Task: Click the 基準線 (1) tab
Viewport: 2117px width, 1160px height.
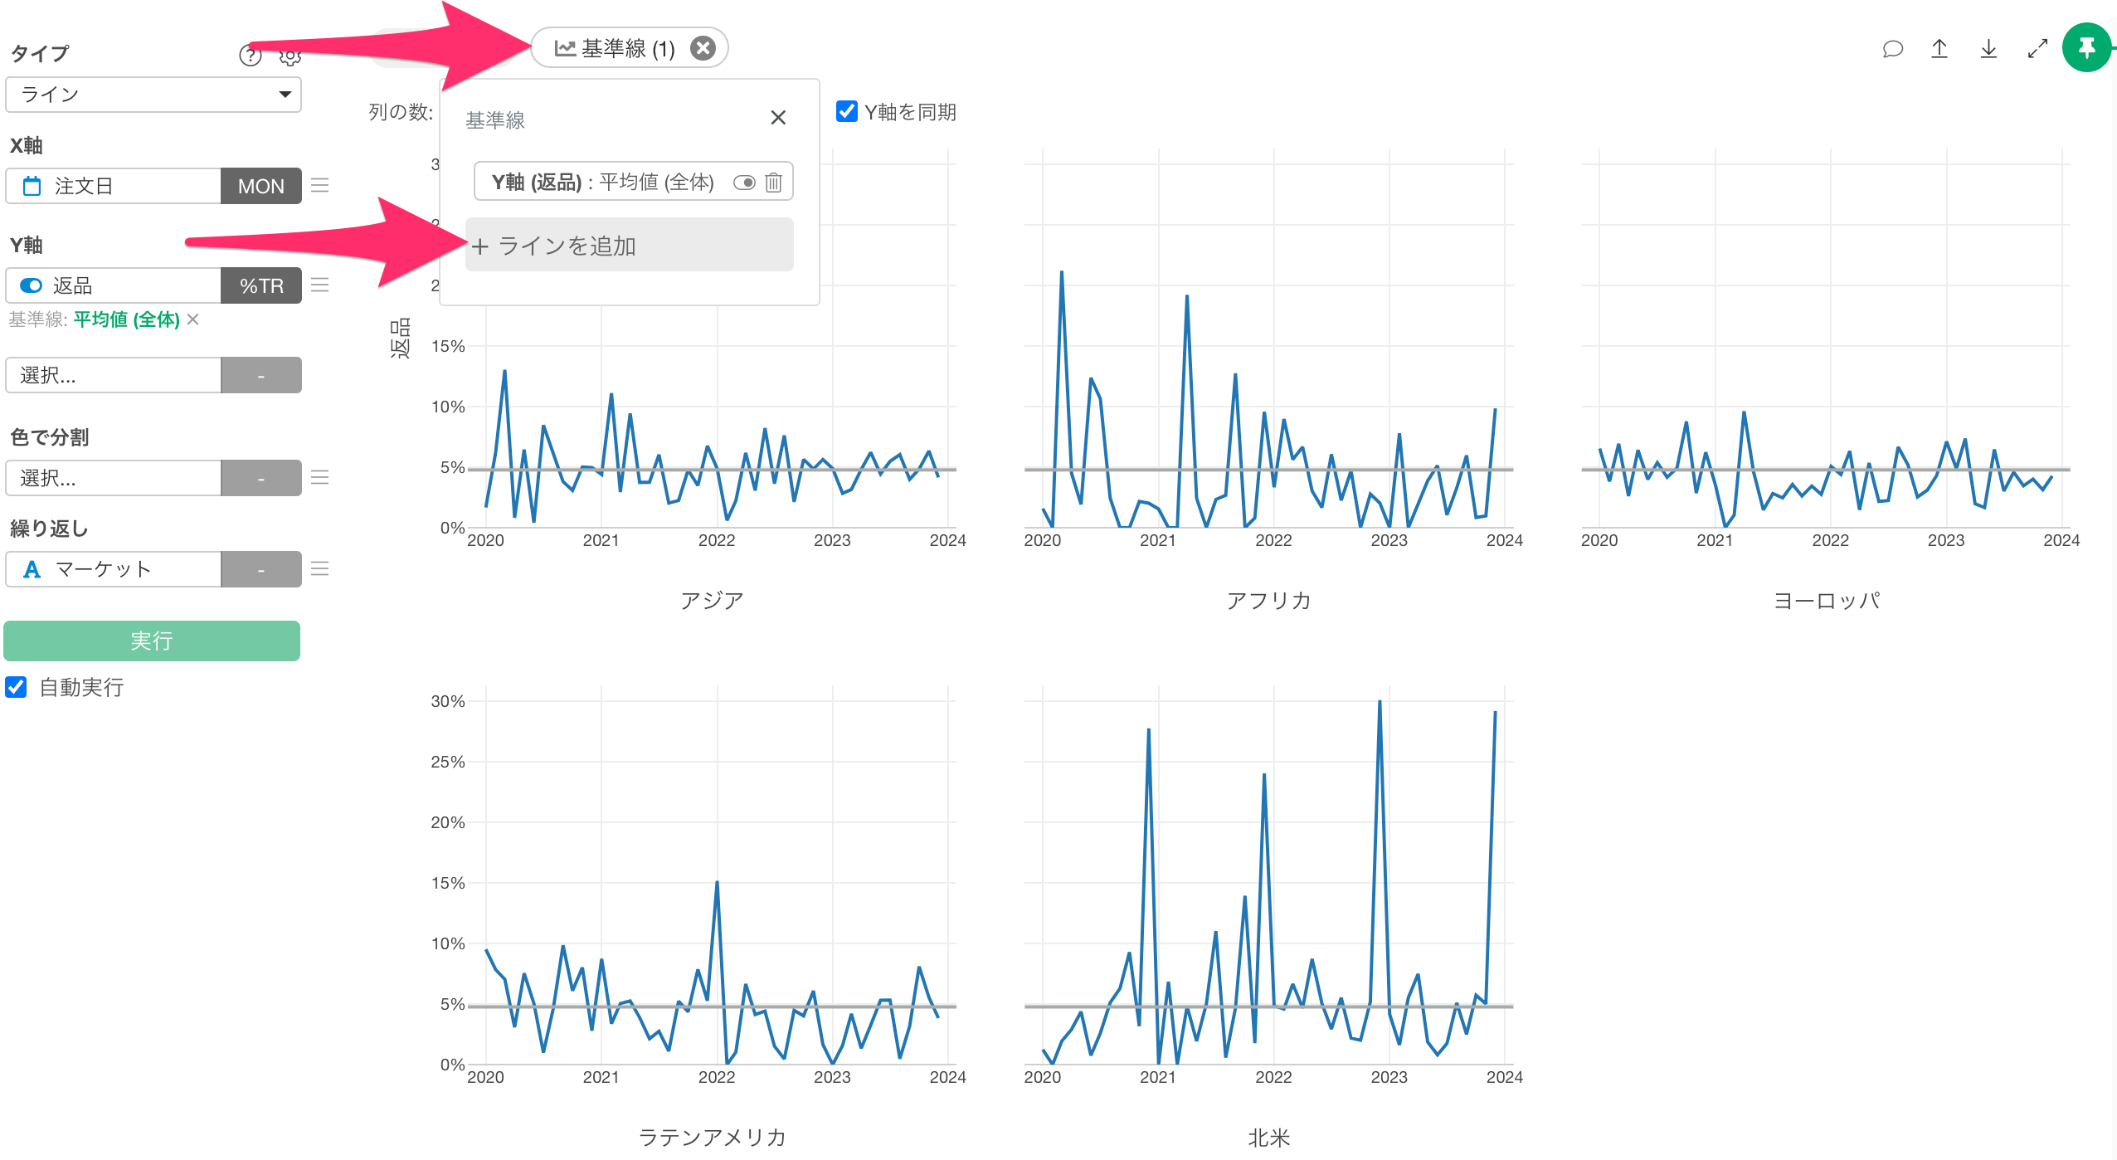Action: tap(615, 48)
